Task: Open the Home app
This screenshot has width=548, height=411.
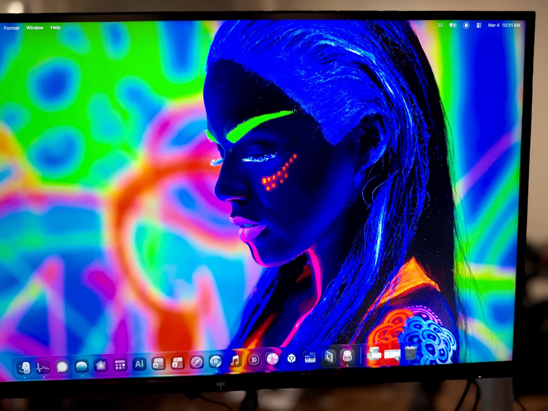Action: click(101, 365)
